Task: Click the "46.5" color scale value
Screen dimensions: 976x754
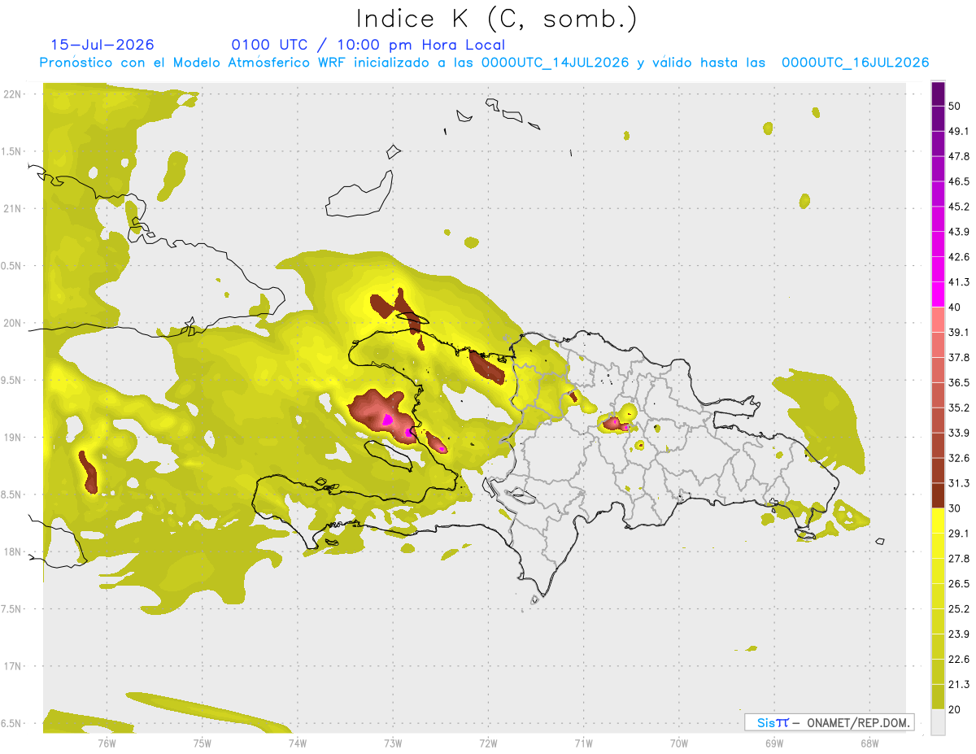Action: click(x=959, y=181)
